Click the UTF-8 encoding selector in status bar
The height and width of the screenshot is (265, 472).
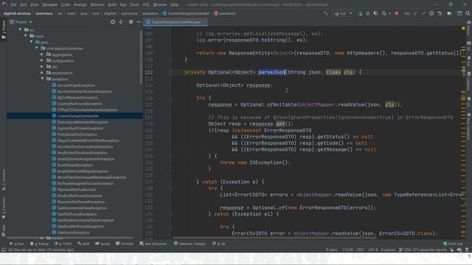tap(372, 250)
